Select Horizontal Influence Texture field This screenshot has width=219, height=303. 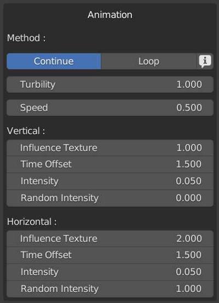point(110,238)
